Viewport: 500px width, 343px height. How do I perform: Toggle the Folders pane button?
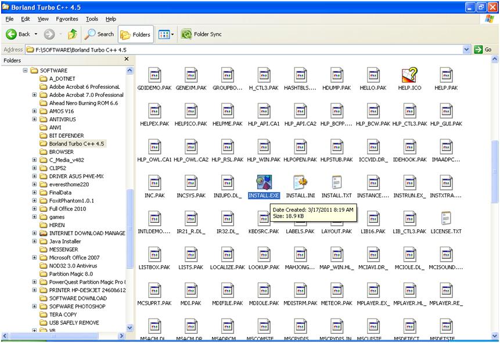135,34
